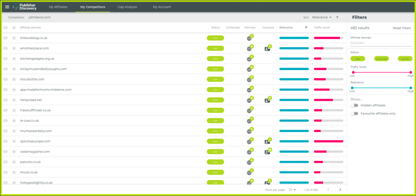Screen dimensions: 416x196
Task: Click Status column header
Action: (215, 27)
